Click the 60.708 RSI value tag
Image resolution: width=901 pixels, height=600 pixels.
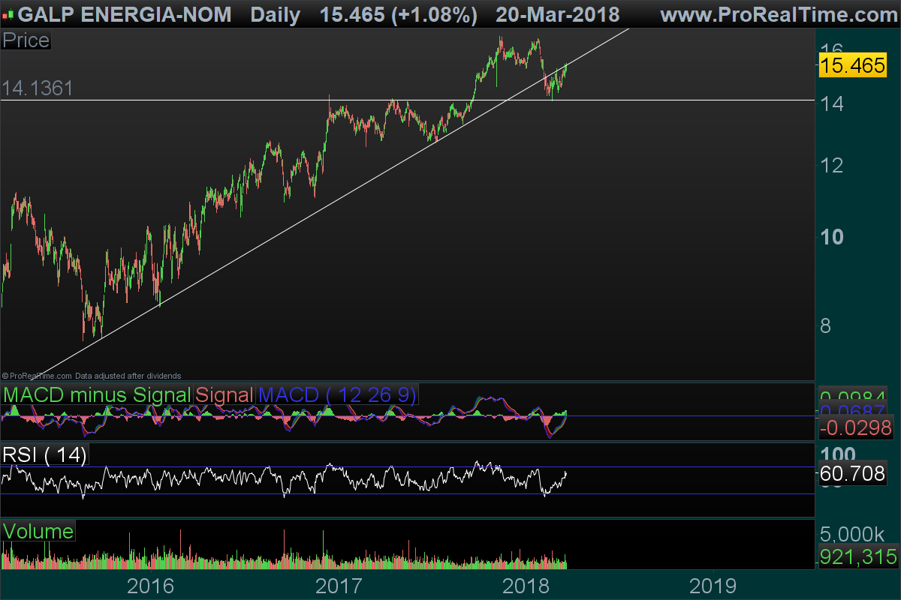point(852,474)
